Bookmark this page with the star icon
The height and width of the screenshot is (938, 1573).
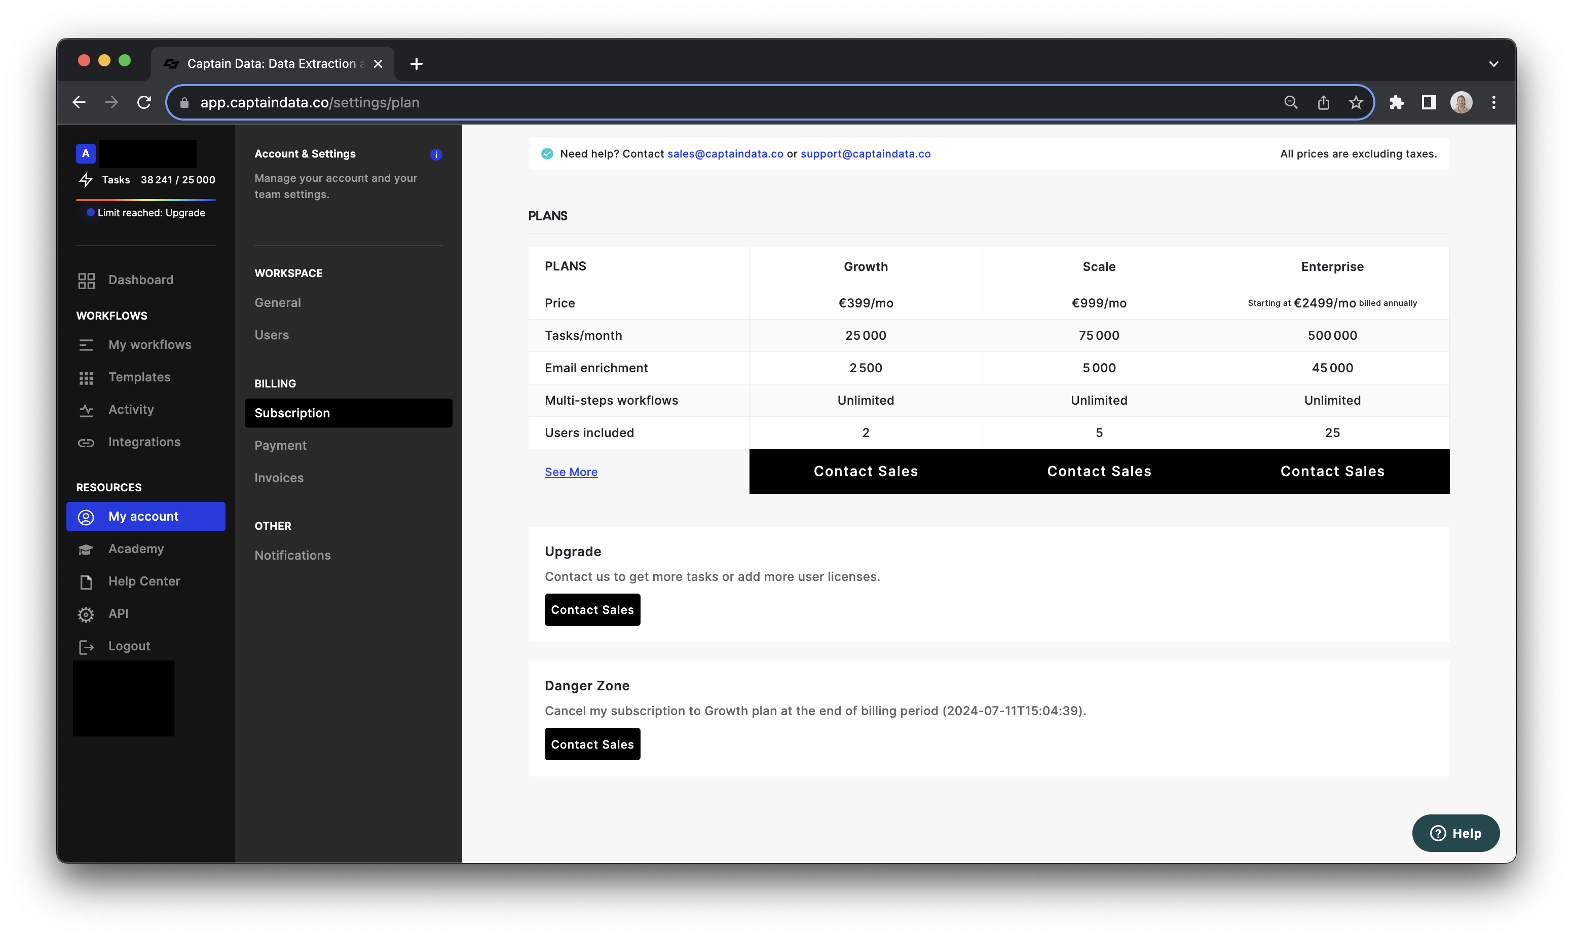(x=1356, y=102)
